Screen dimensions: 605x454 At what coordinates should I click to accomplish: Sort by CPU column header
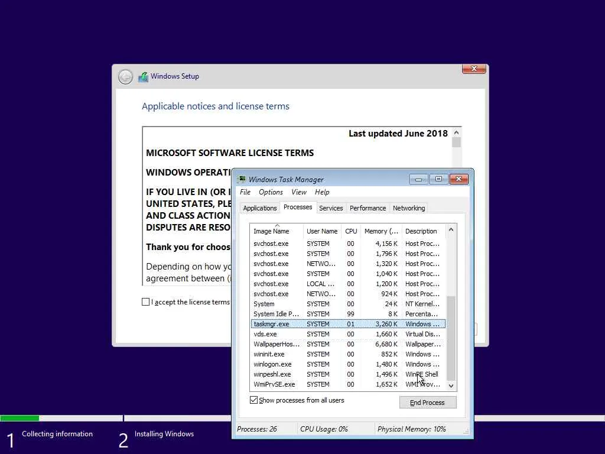click(x=351, y=231)
